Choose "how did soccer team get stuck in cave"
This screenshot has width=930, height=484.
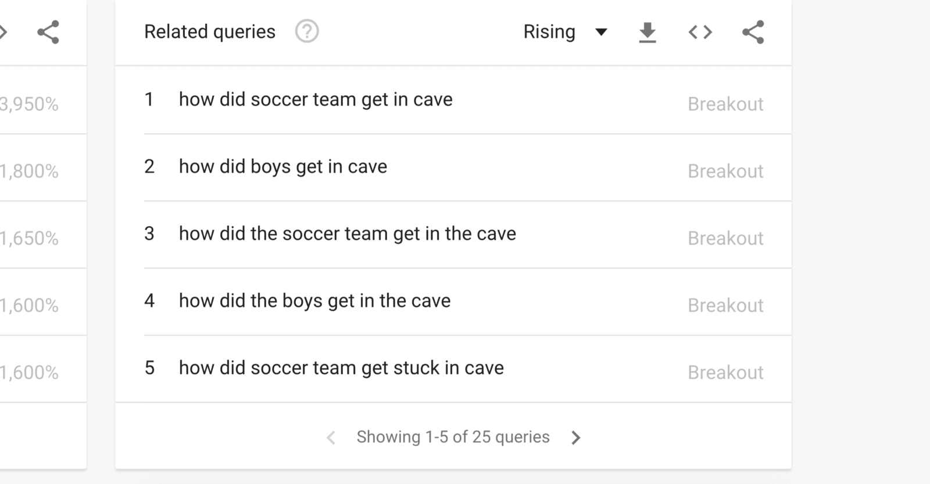(341, 368)
